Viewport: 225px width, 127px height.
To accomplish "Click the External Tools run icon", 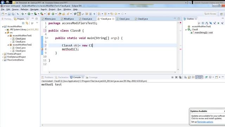I will [x=42, y=14].
